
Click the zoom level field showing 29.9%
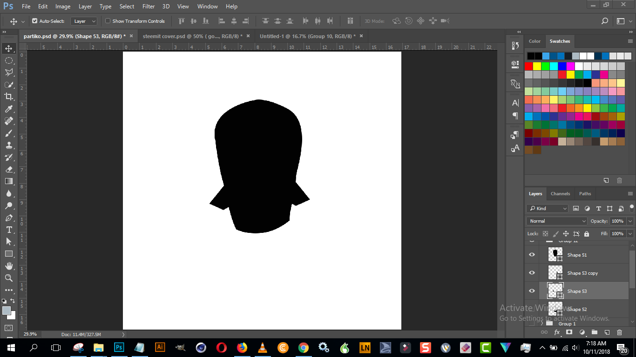tap(30, 334)
